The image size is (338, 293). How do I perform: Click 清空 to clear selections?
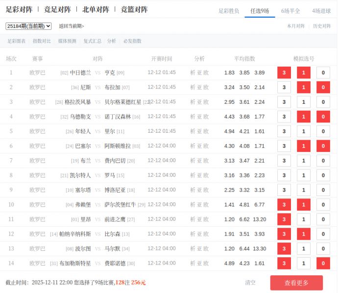click(250, 283)
